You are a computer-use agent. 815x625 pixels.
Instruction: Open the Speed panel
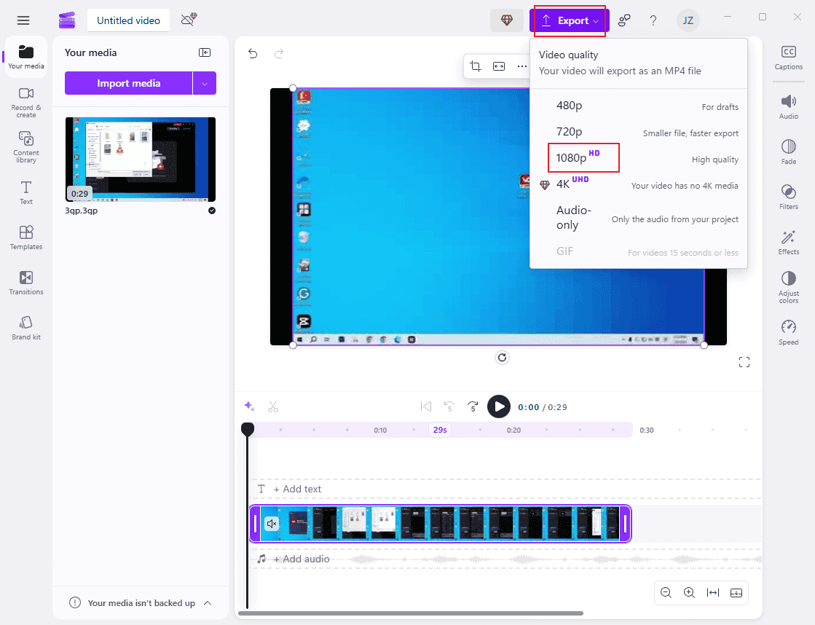coord(788,331)
